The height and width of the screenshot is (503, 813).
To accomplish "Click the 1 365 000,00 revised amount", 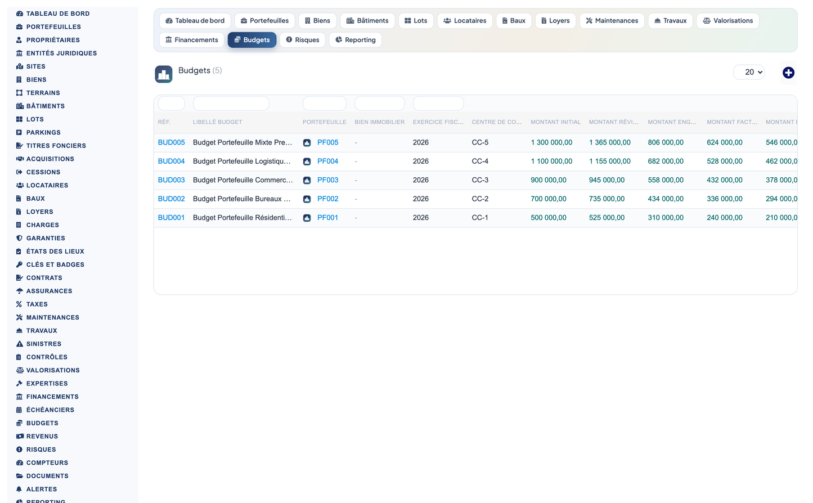I will tap(610, 142).
